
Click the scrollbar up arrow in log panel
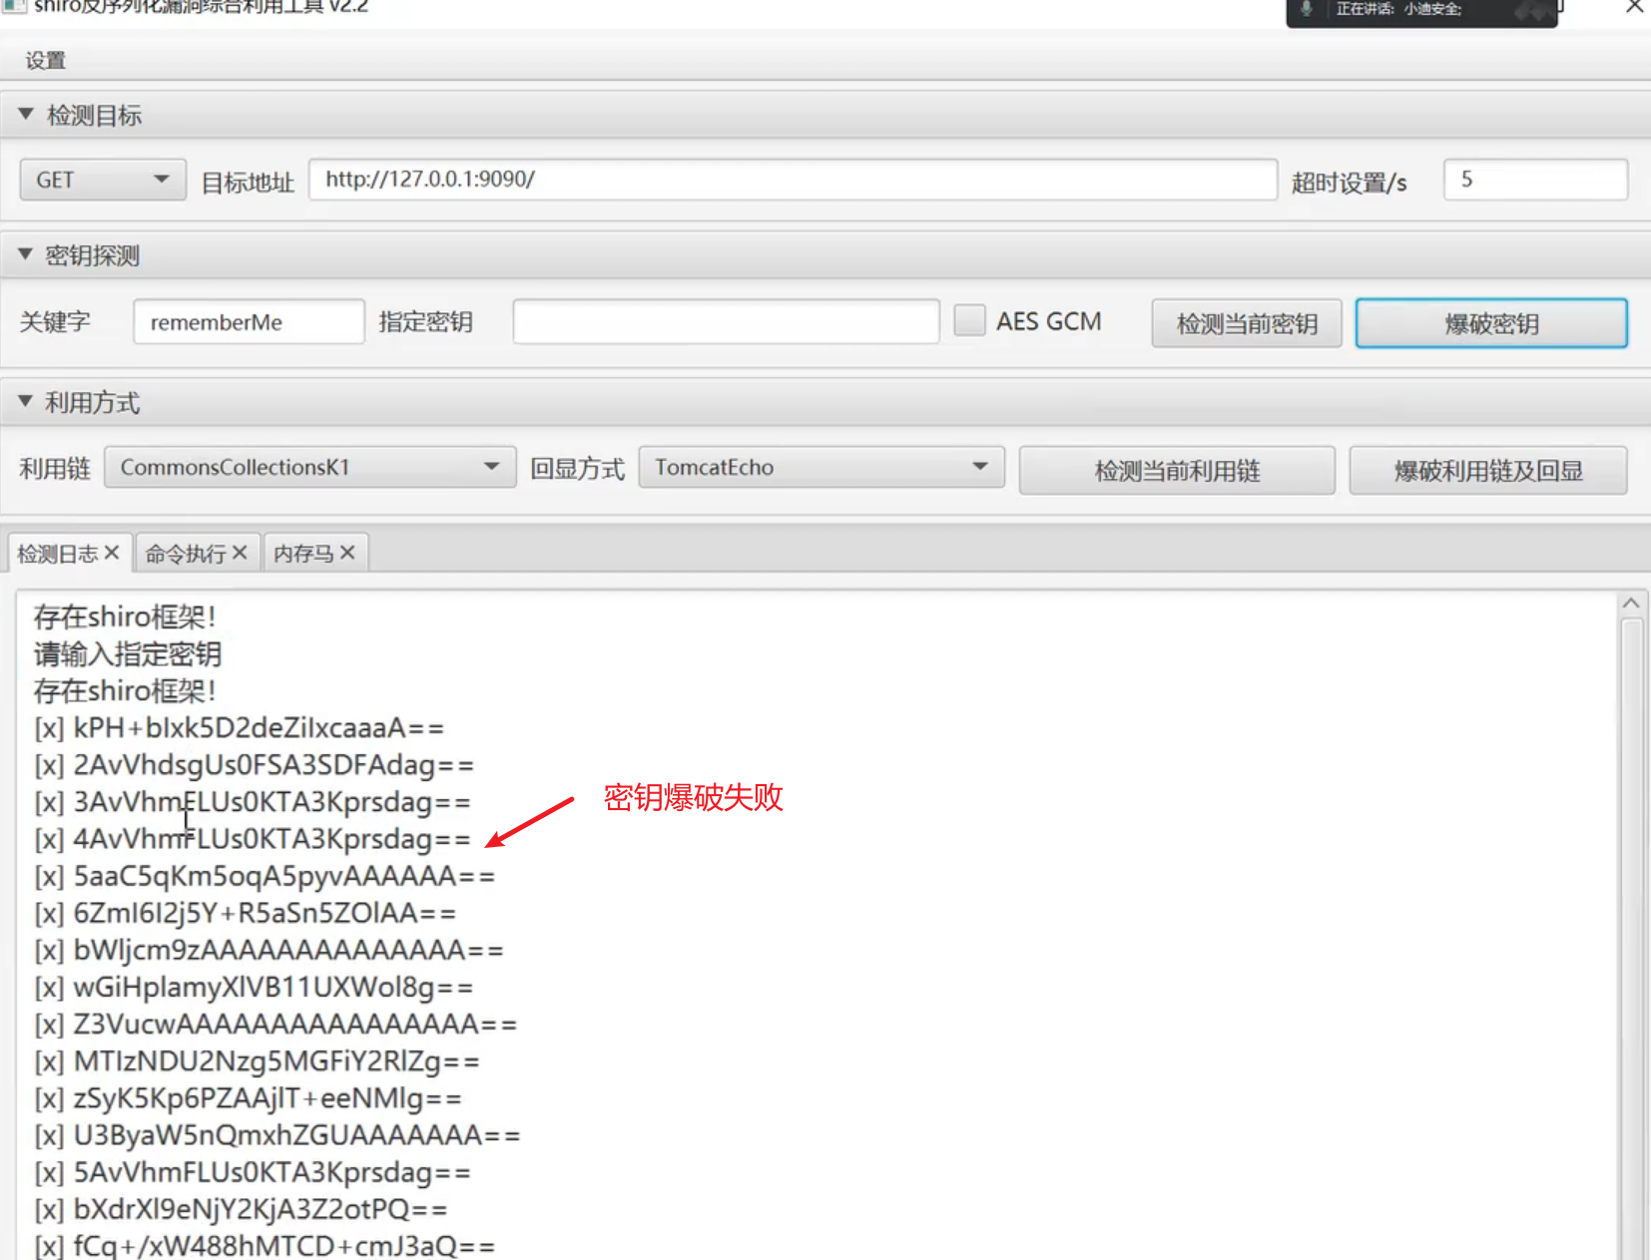pyautogui.click(x=1631, y=604)
